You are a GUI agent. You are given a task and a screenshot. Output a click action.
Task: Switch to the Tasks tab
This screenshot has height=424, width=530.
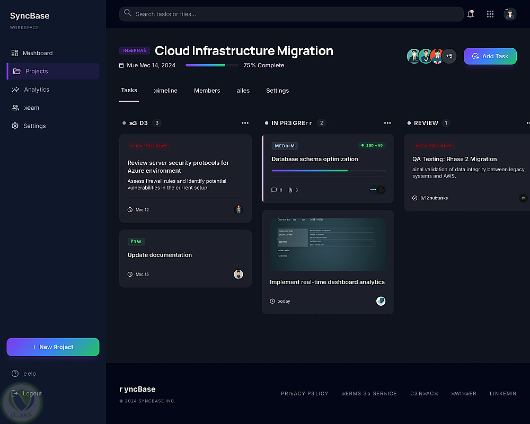[129, 90]
